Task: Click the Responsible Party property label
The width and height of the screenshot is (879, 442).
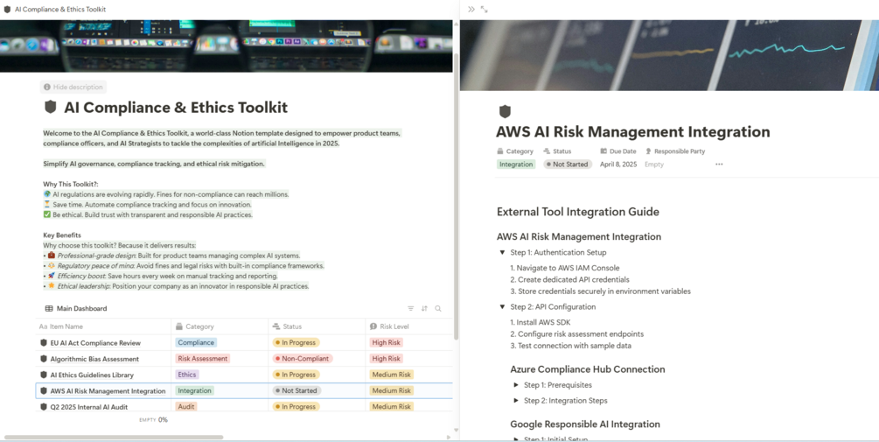Action: (675, 151)
